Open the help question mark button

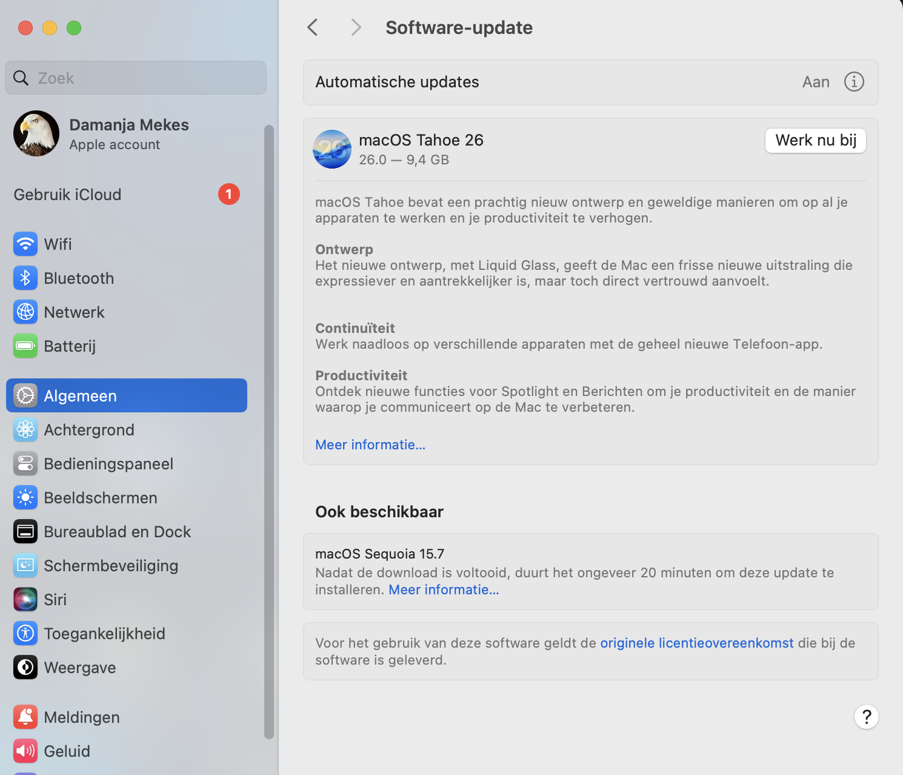click(x=866, y=717)
